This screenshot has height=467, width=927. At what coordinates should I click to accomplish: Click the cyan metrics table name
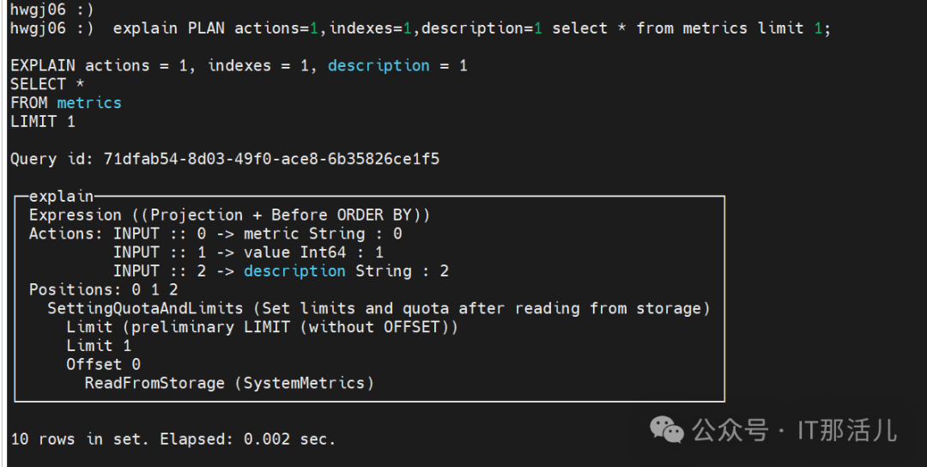click(89, 103)
